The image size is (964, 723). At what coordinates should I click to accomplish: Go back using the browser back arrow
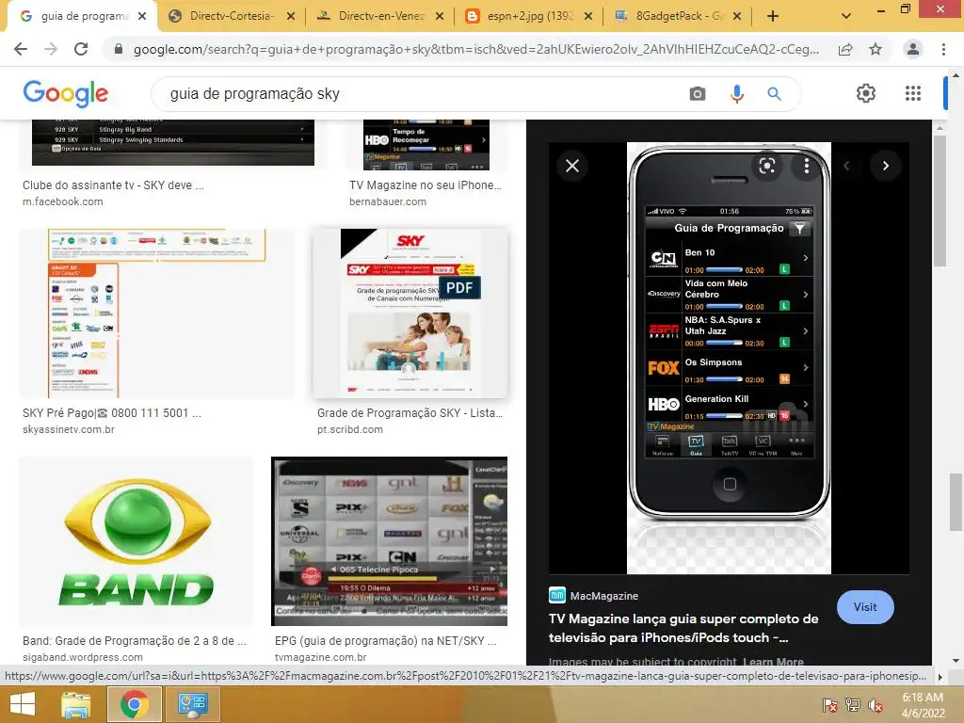tap(21, 49)
